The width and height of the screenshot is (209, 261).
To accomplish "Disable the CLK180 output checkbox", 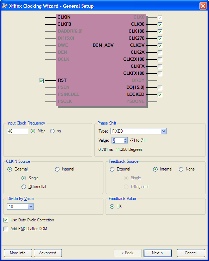I will pos(160,32).
